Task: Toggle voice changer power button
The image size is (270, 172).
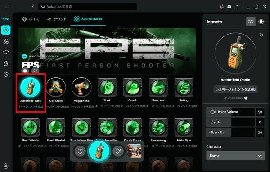Action: (80, 151)
